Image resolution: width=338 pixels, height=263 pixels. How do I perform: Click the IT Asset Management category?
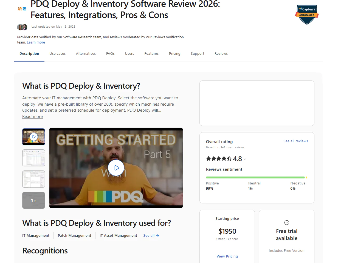119,236
